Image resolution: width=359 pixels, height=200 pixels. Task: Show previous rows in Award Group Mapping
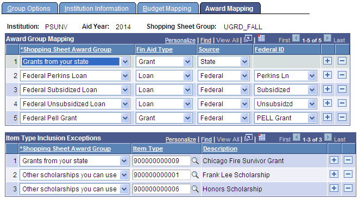296,38
